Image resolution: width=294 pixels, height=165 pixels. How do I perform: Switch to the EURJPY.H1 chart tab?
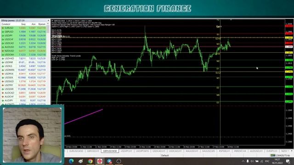[x=272, y=151]
